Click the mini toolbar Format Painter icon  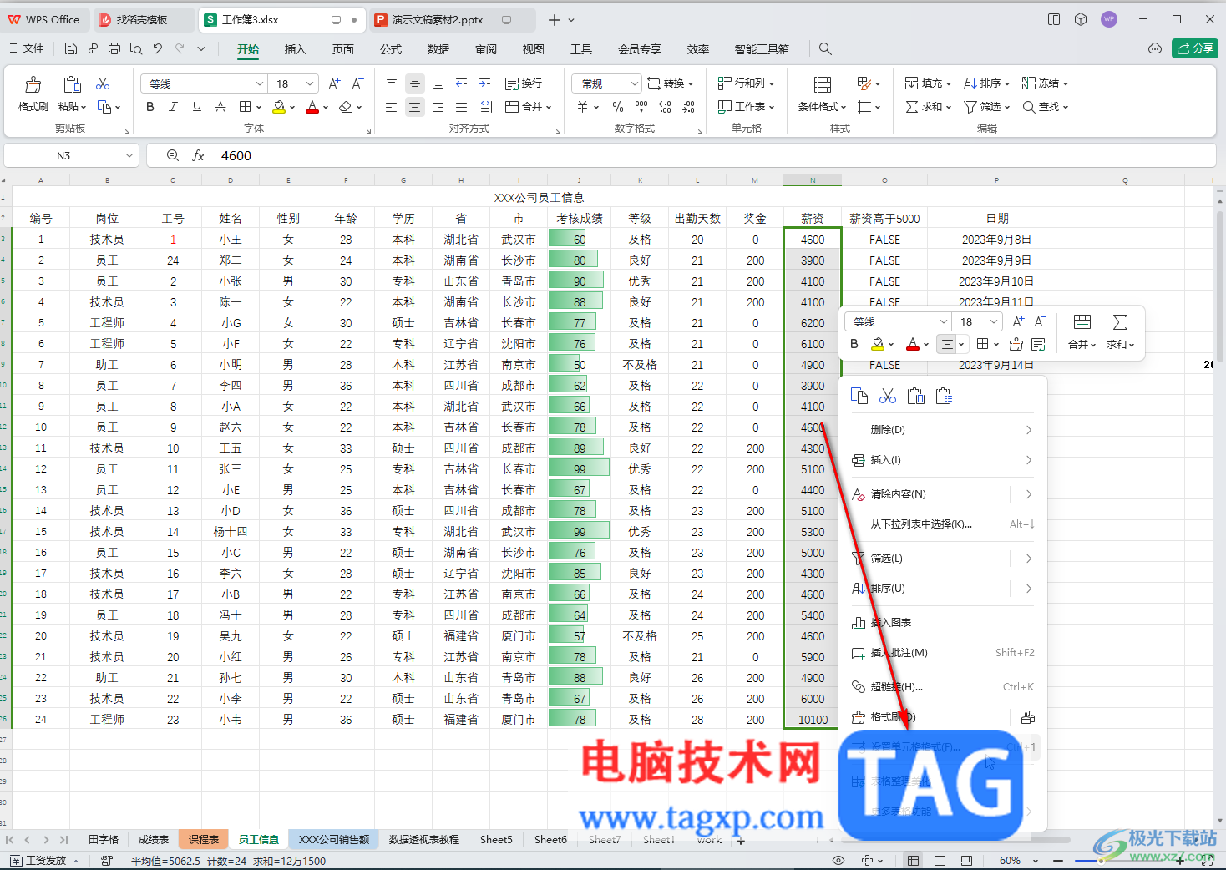[x=1016, y=344]
